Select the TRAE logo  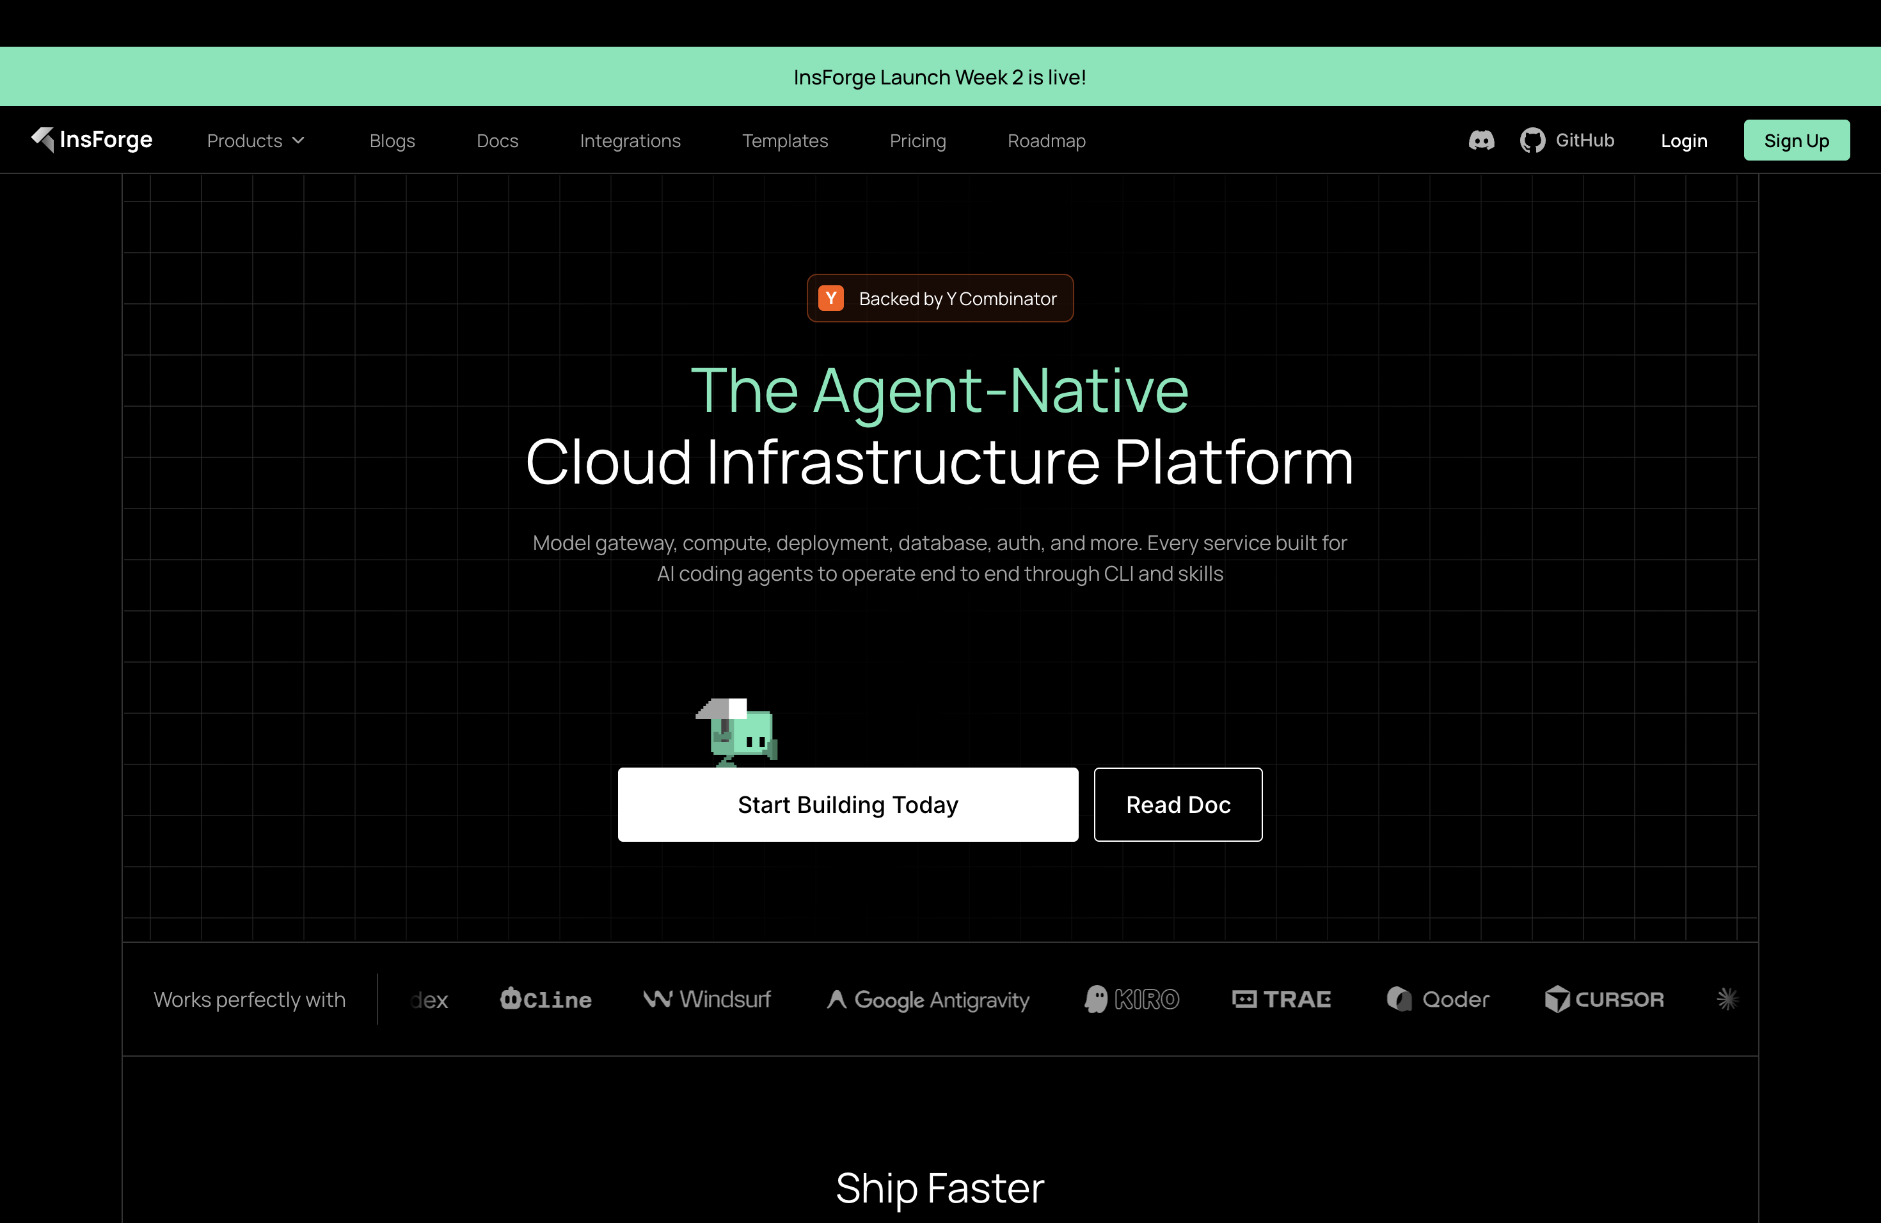(x=1281, y=999)
